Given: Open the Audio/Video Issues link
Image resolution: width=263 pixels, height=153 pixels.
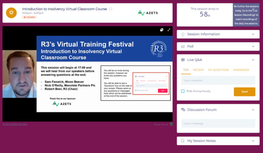Looking at the screenshot, I should point(15,124).
